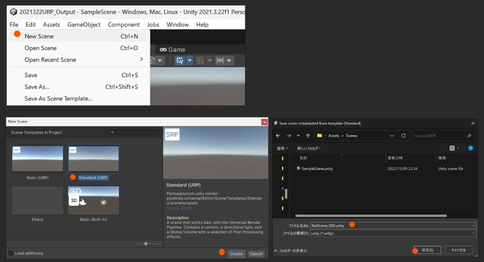Change the file view layout icon

coord(452,148)
